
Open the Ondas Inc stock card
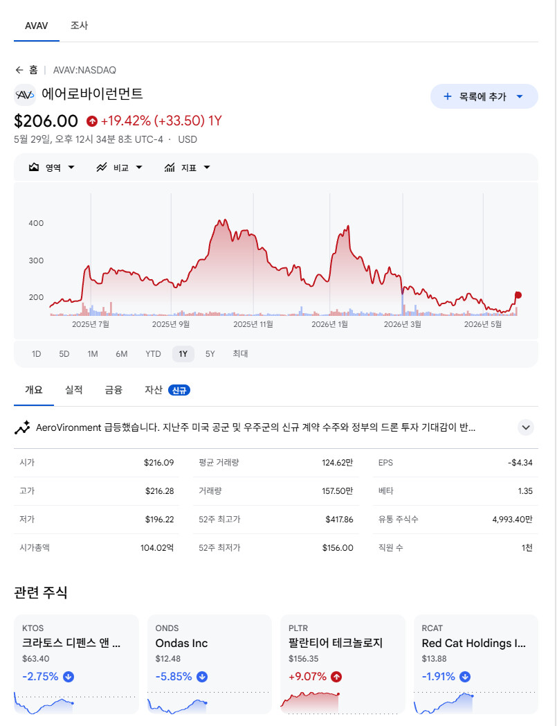[x=210, y=664]
